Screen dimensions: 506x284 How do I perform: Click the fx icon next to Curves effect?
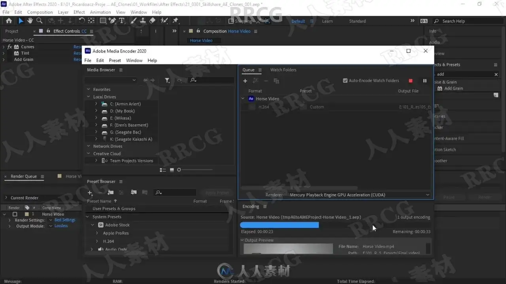10,47
